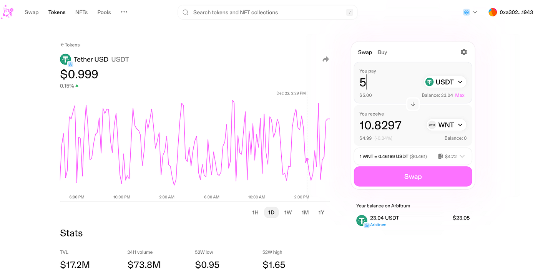This screenshot has height=278, width=538.
Task: Select the 1D chart range
Action: (271, 212)
